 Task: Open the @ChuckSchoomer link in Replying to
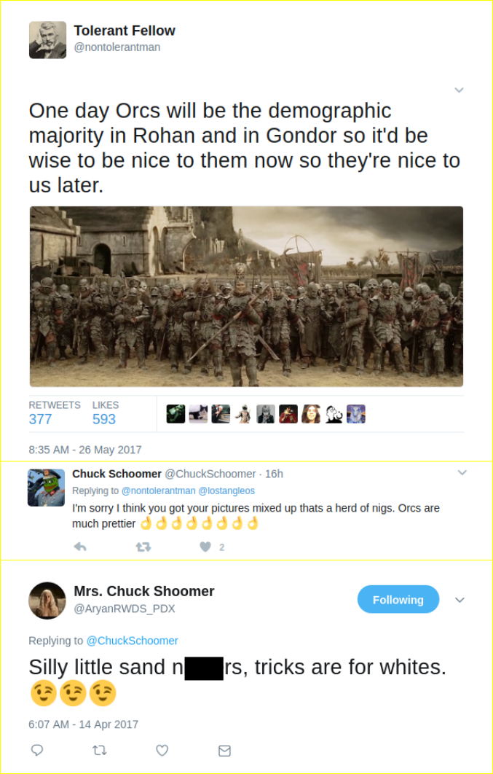pos(132,640)
